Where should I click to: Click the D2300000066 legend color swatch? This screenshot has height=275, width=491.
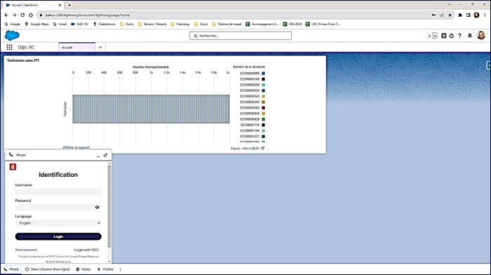tap(263, 74)
